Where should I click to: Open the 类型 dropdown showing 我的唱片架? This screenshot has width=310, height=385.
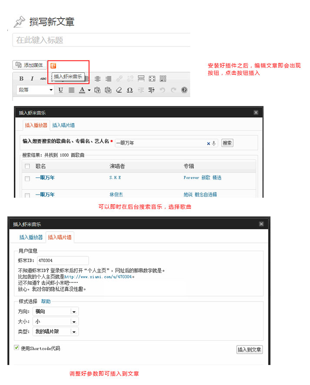coord(56,332)
